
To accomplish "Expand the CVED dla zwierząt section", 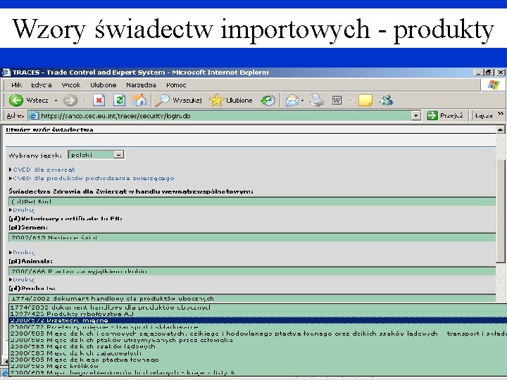I will [x=42, y=170].
